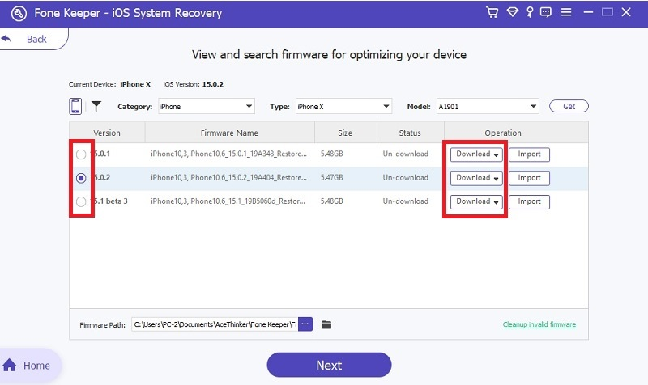Click the iOS Version 15.0.2 text
This screenshot has width=648, height=385.
pos(193,84)
